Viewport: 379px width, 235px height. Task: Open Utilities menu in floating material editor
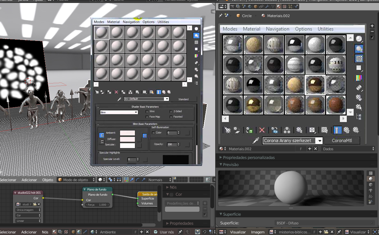pos(163,22)
